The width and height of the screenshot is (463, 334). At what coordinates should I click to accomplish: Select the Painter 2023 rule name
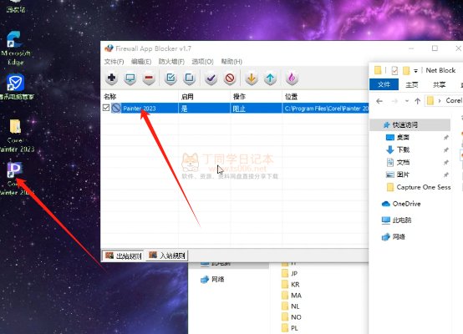pyautogui.click(x=140, y=109)
